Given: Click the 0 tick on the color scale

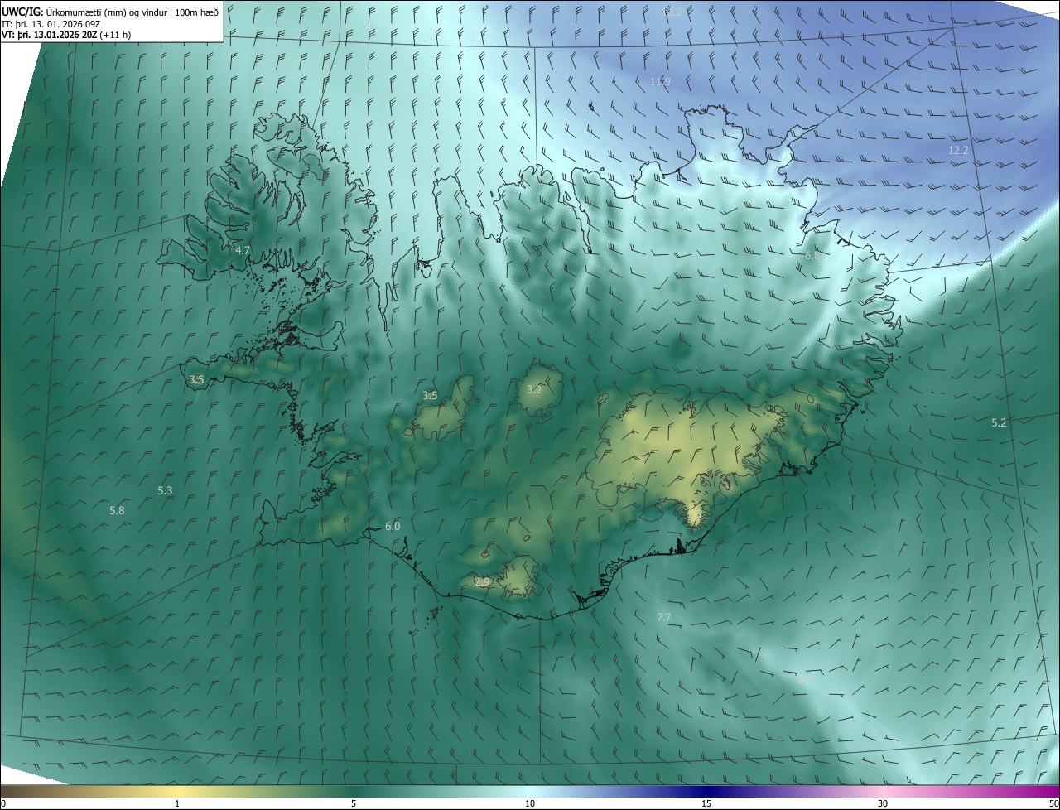Looking at the screenshot, I should (x=3, y=803).
